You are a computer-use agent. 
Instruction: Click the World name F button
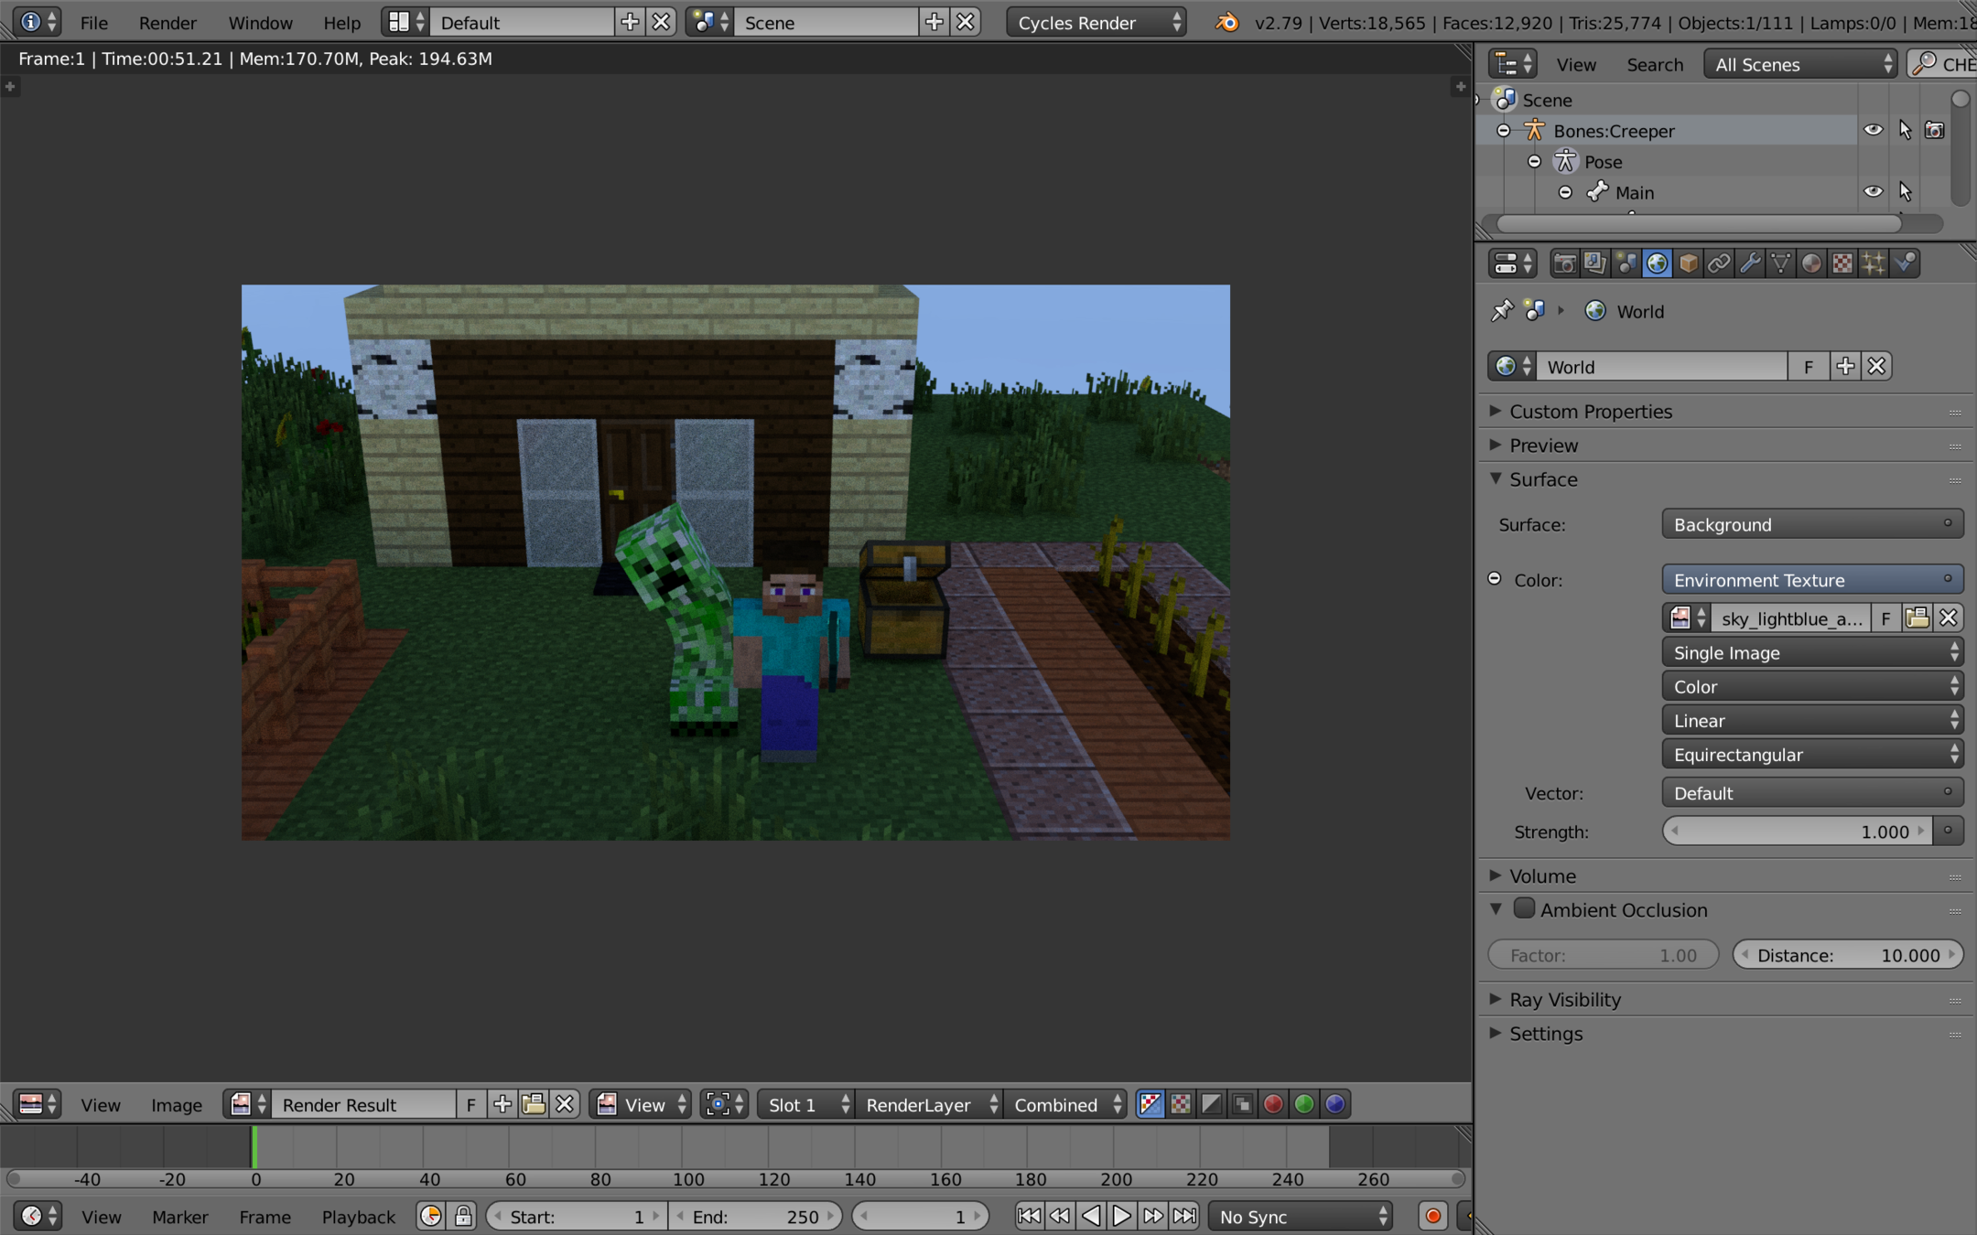1808,367
